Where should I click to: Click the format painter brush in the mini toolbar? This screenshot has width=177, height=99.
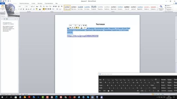pyautogui.click(x=85, y=28)
